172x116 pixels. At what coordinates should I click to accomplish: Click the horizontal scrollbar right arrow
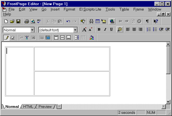pos(164,107)
